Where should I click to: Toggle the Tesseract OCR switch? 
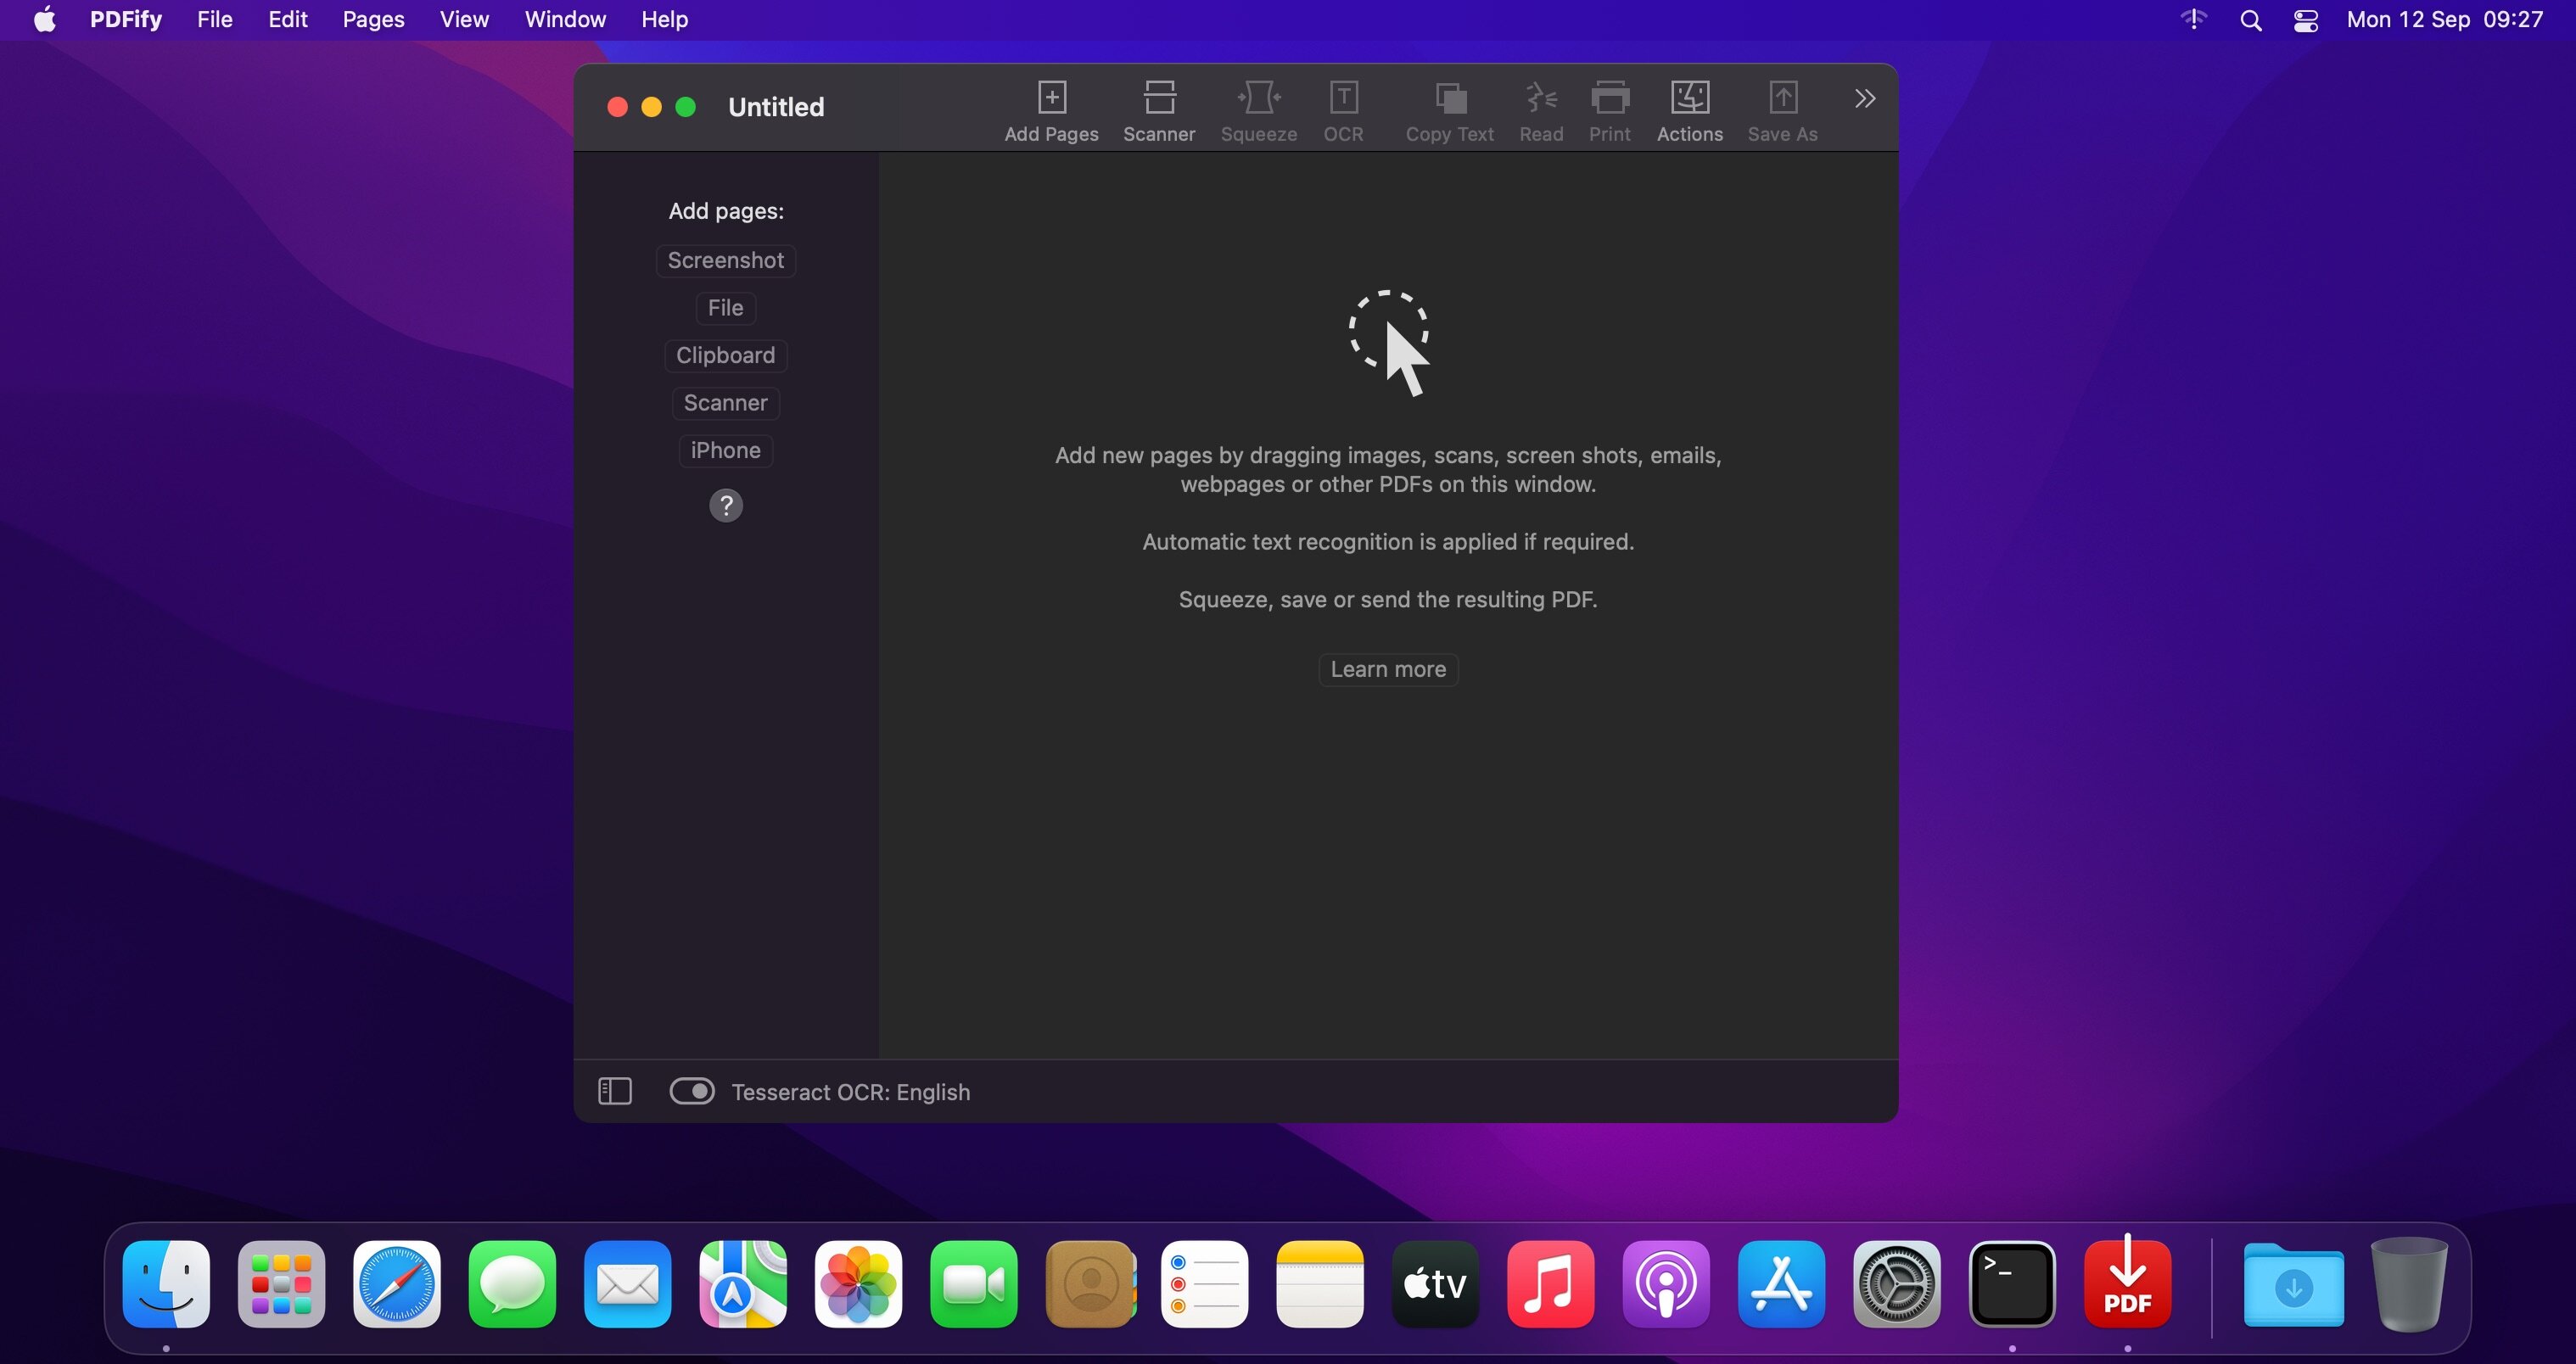click(x=692, y=1091)
